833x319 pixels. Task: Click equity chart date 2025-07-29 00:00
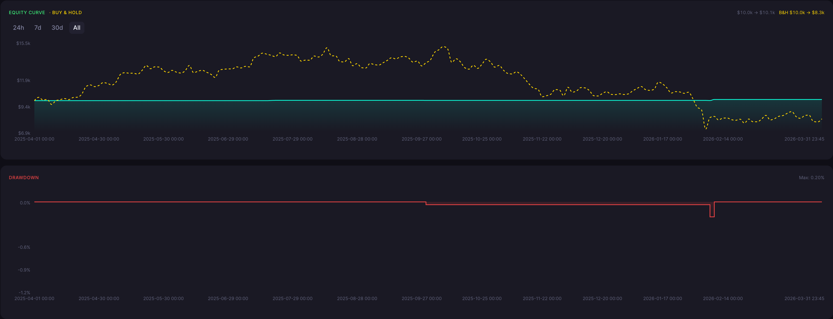(292, 139)
